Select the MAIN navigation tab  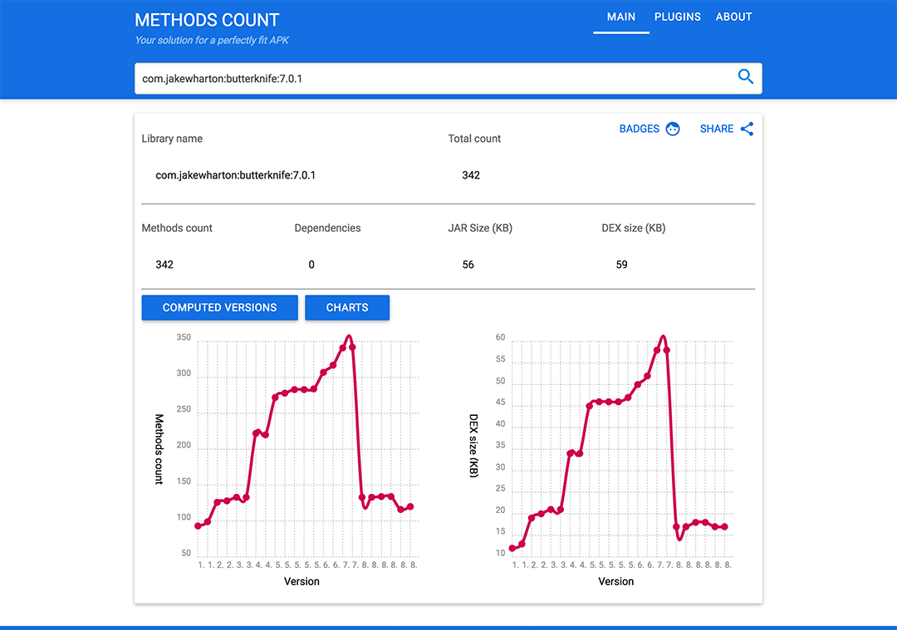621,17
